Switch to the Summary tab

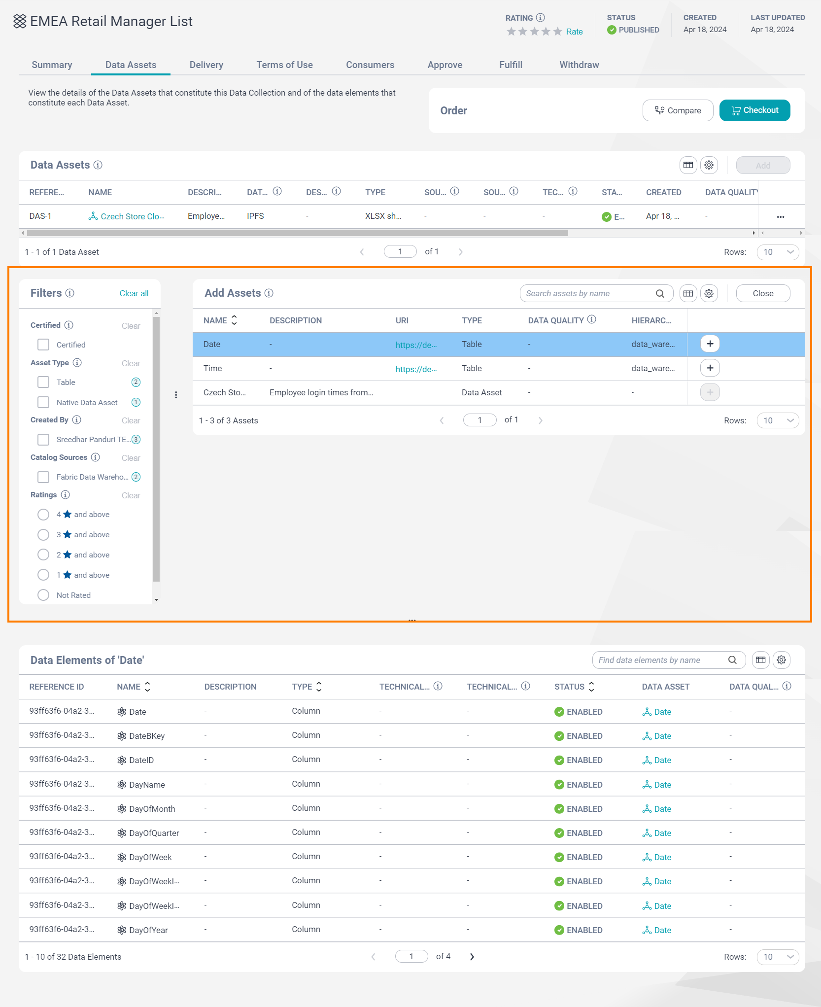point(52,65)
